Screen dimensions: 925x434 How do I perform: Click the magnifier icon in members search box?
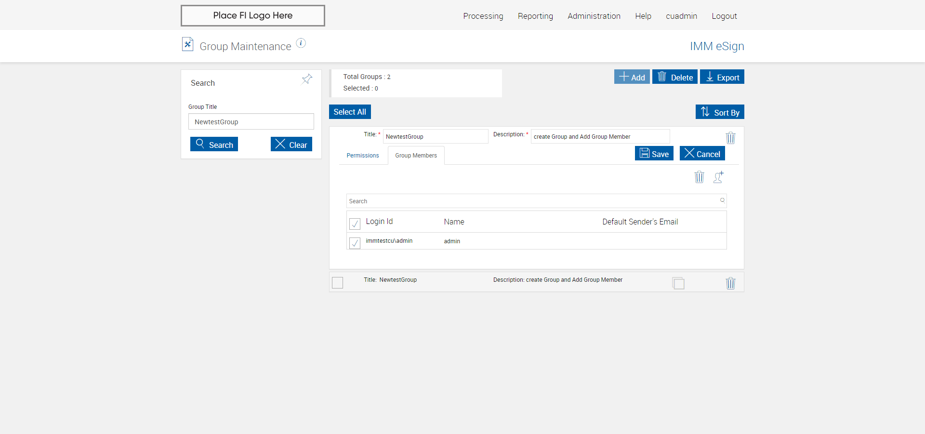pos(722,200)
